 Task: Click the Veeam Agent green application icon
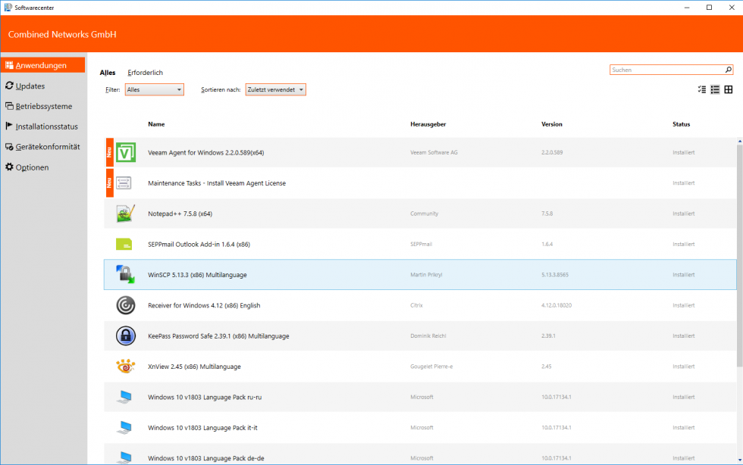(126, 152)
